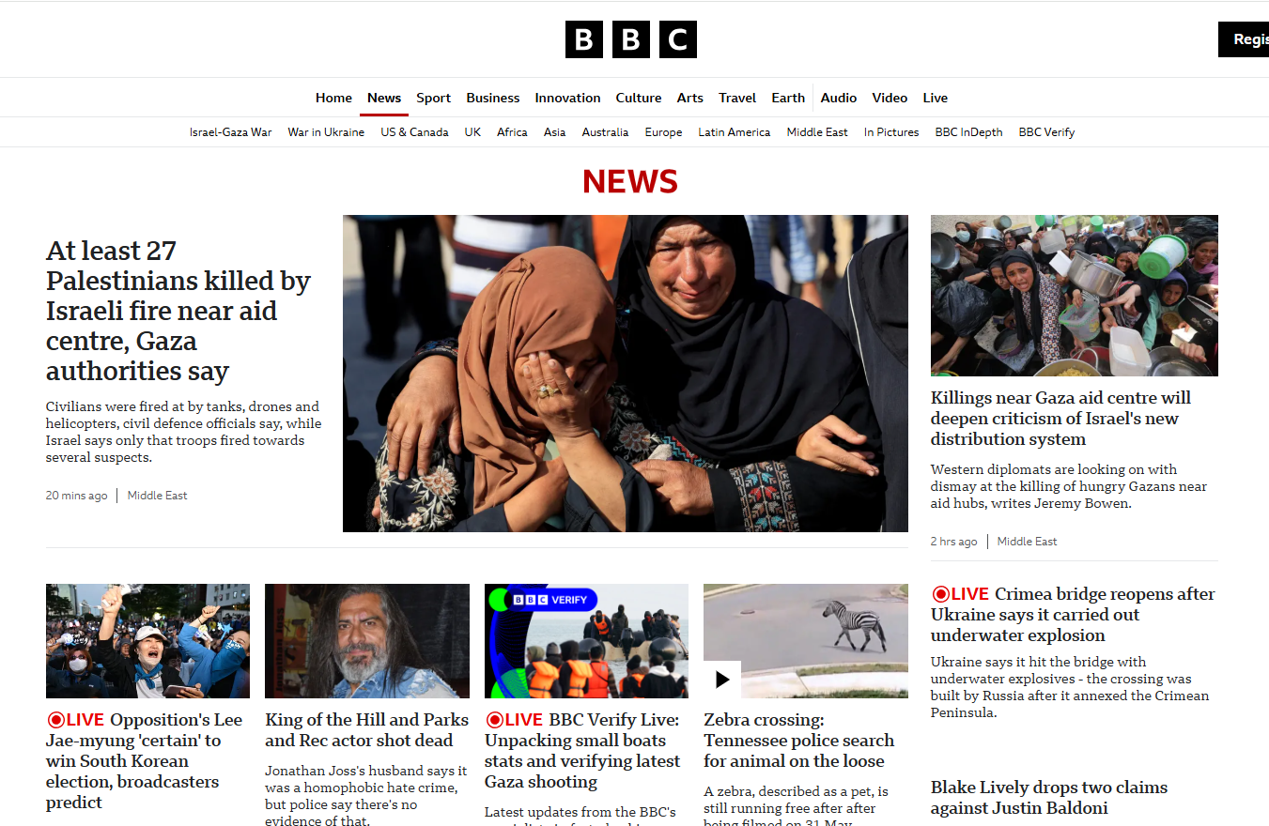Click summary 'Ukraine says it hit the bridge'
This screenshot has width=1269, height=826.
(1070, 687)
